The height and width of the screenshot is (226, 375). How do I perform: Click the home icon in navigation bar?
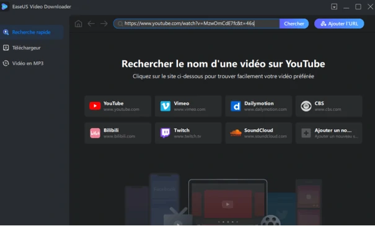point(79,24)
